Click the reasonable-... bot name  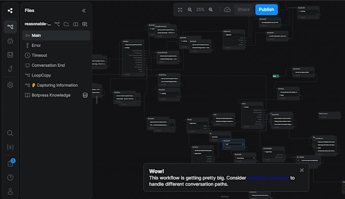(x=38, y=24)
